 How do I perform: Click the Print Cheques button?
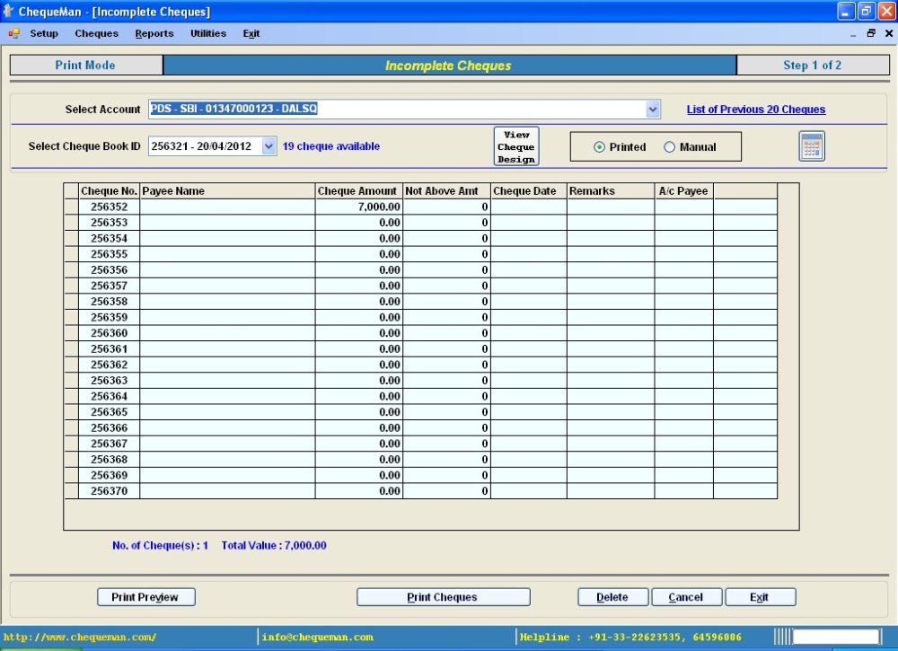coord(443,596)
